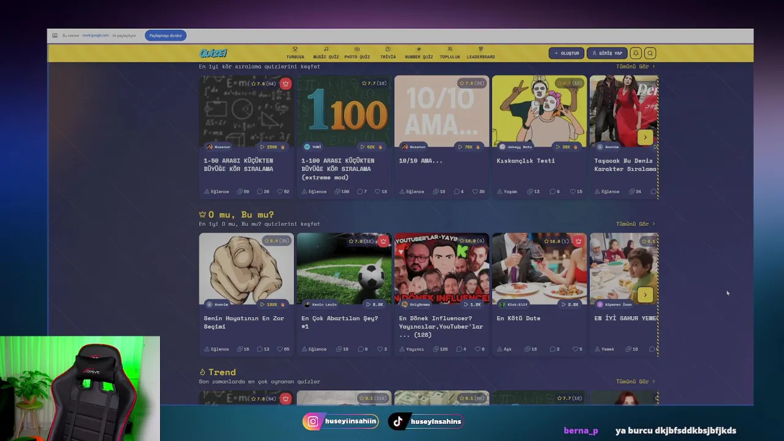Image resolution: width=784 pixels, height=441 pixels.
Task: Go to Photo Quiz
Action: click(x=357, y=53)
